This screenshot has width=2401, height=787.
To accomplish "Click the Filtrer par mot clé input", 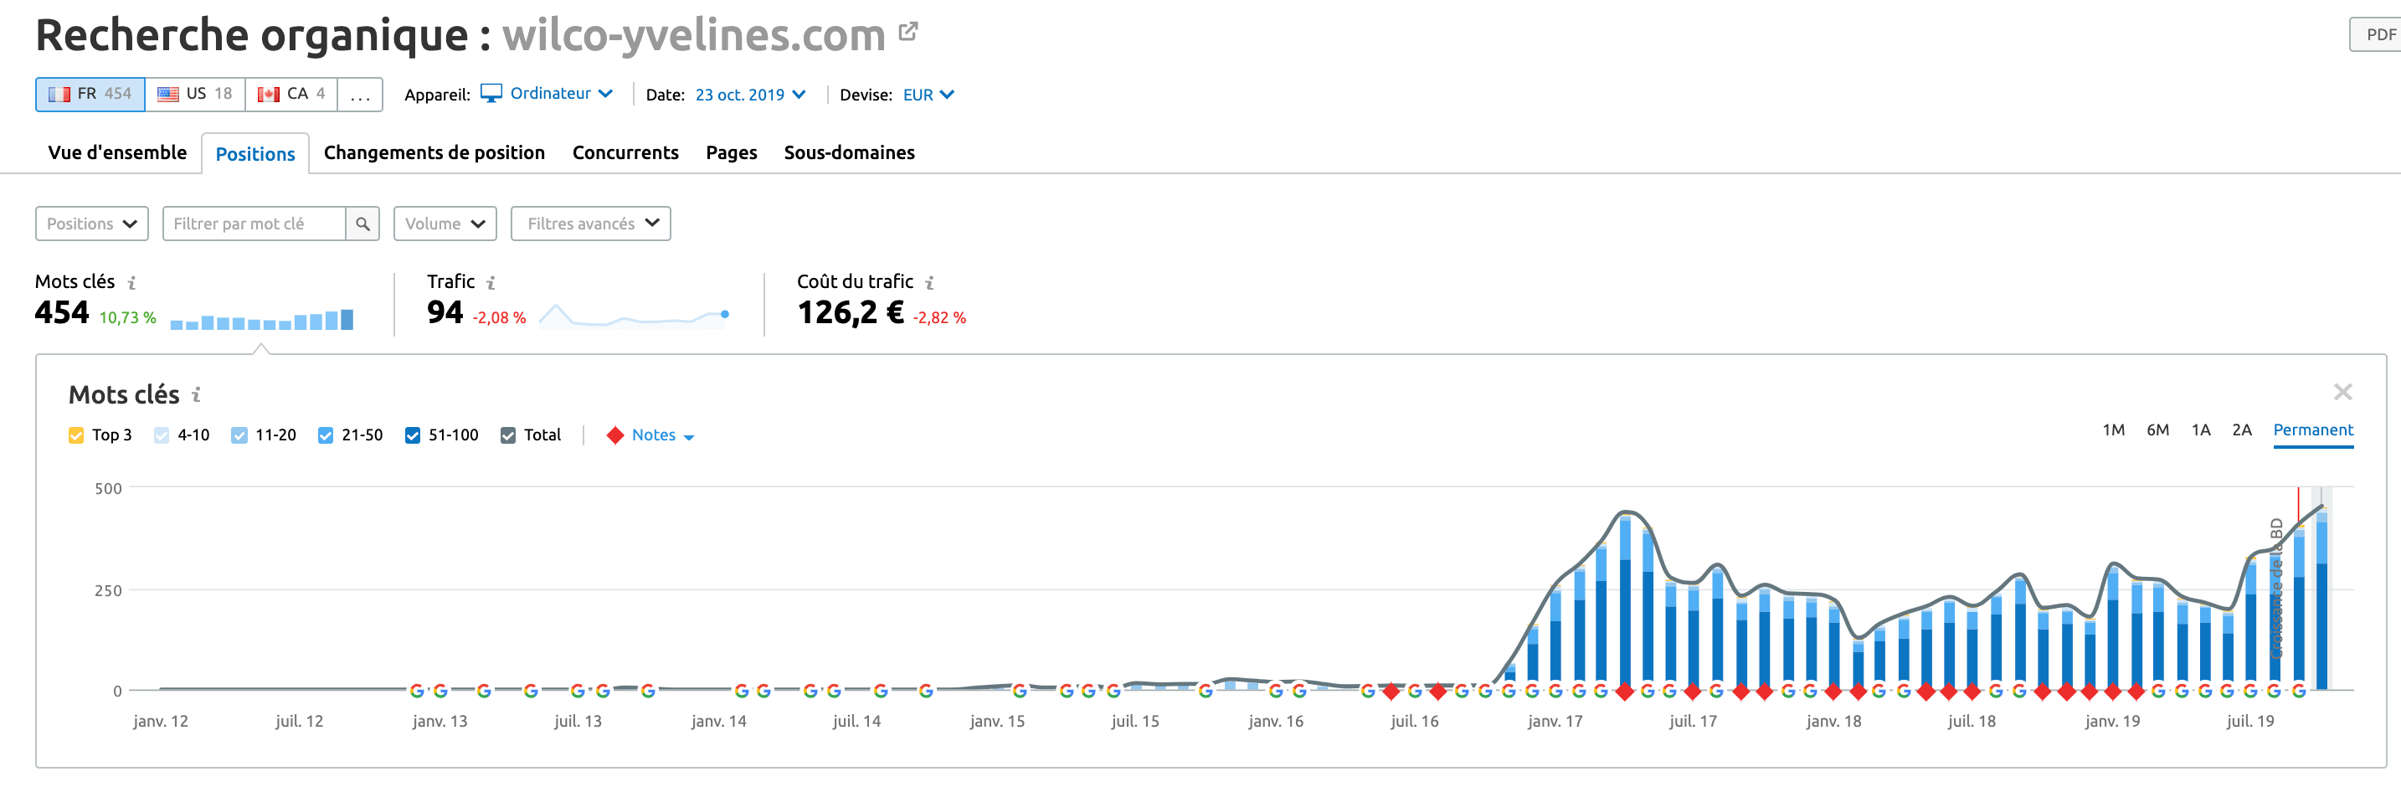I will pos(254,224).
